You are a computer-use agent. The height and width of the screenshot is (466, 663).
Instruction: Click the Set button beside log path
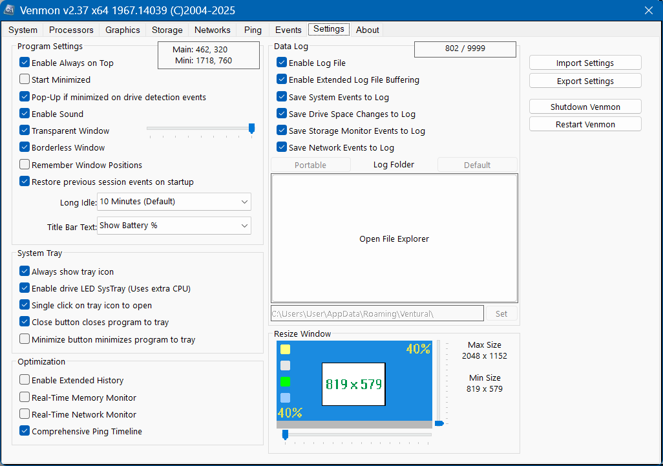501,313
